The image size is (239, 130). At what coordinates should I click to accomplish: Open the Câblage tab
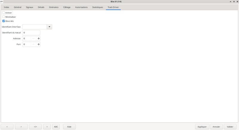67,7
